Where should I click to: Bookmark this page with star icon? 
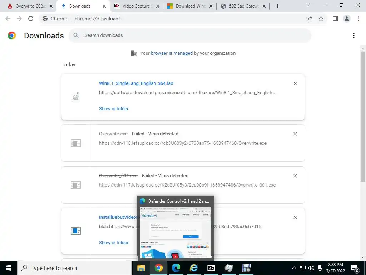(321, 19)
